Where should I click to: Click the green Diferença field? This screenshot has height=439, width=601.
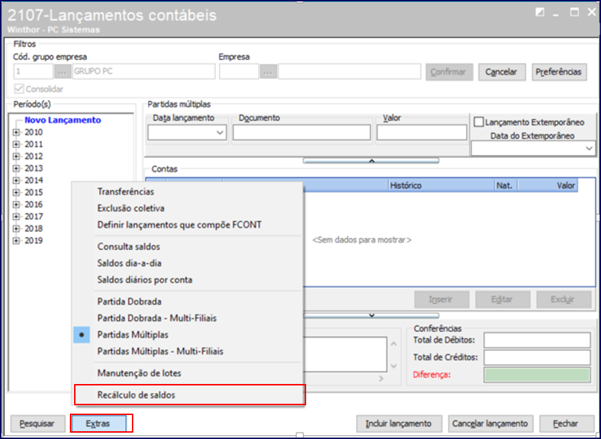point(537,375)
